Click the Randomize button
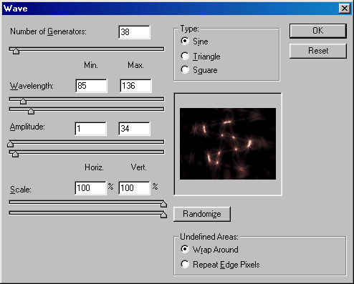The width and height of the screenshot is (354, 284). [202, 214]
